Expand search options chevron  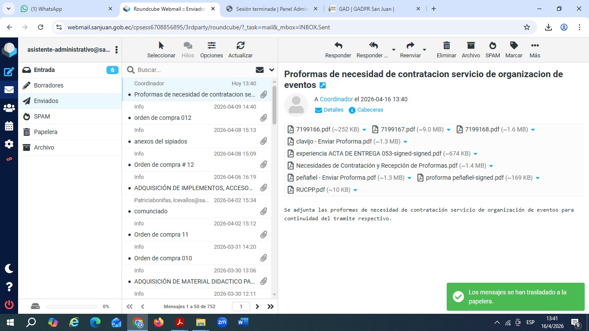tap(272, 70)
